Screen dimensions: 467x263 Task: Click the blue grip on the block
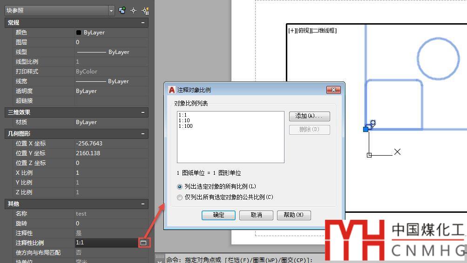click(x=365, y=129)
